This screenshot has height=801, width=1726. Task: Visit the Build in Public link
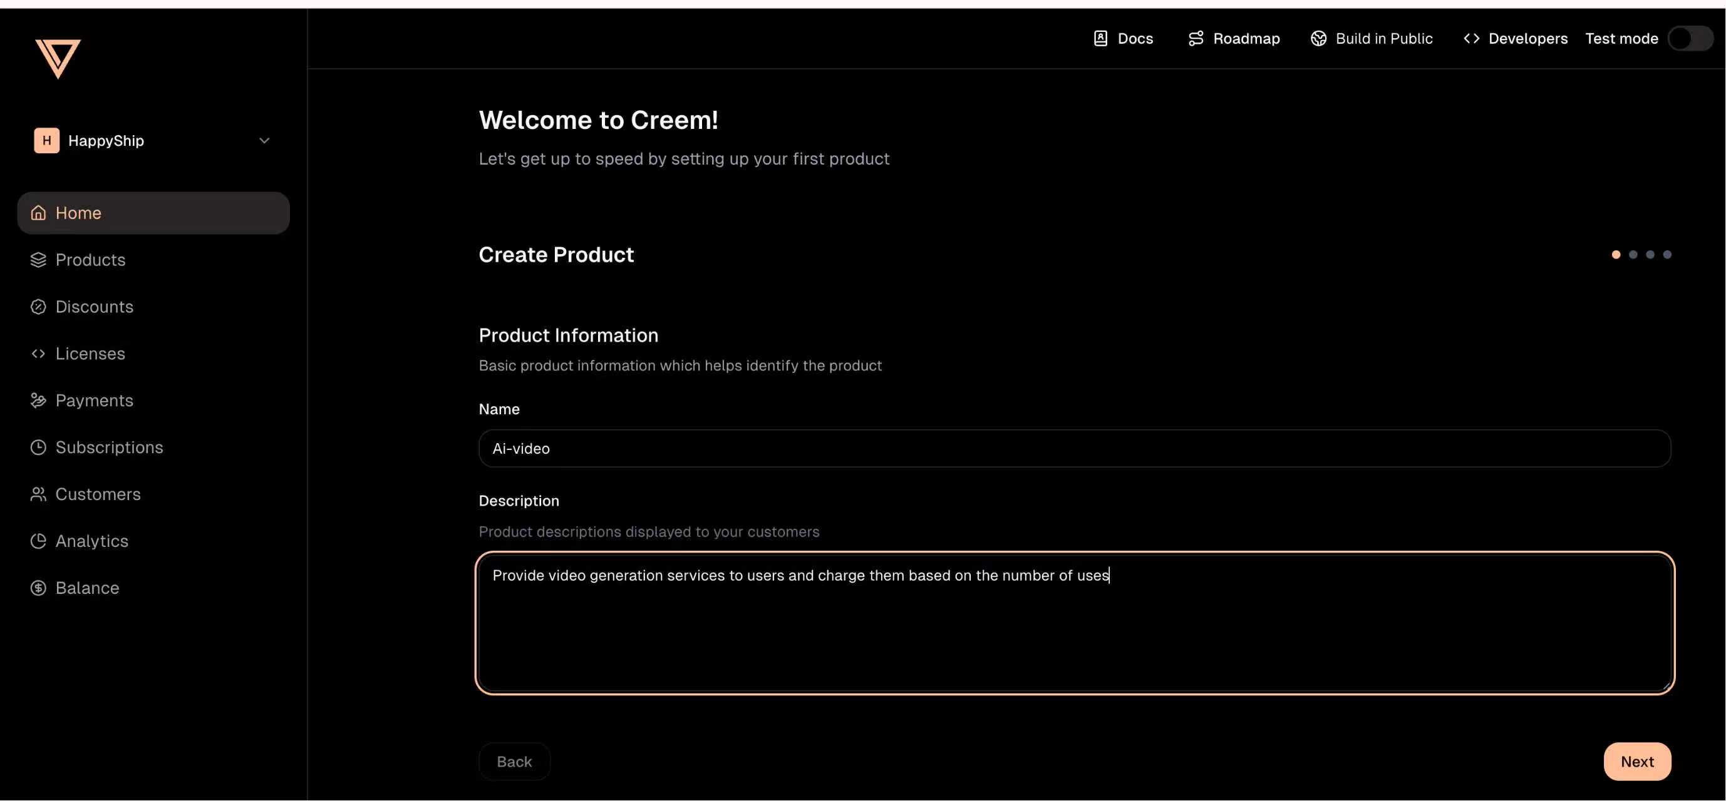tap(1372, 39)
